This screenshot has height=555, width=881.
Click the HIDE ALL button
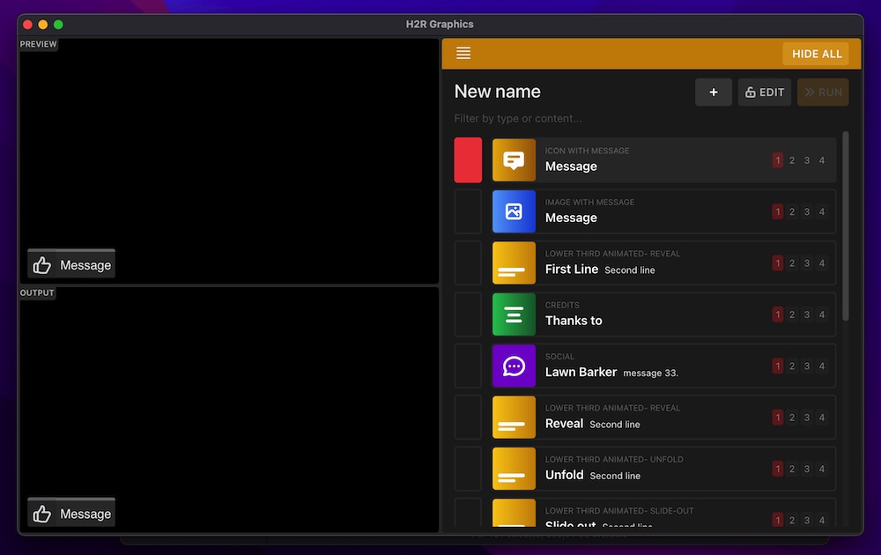click(817, 54)
